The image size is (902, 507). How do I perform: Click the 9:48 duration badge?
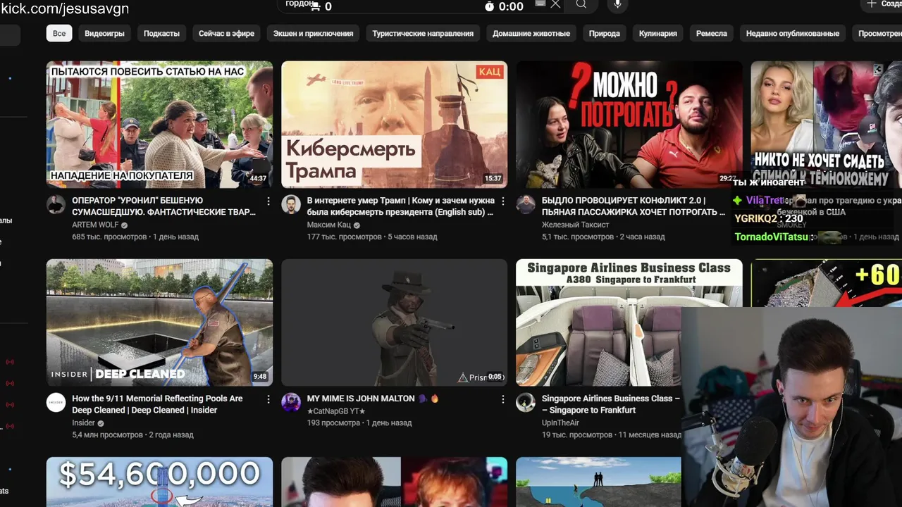(260, 377)
